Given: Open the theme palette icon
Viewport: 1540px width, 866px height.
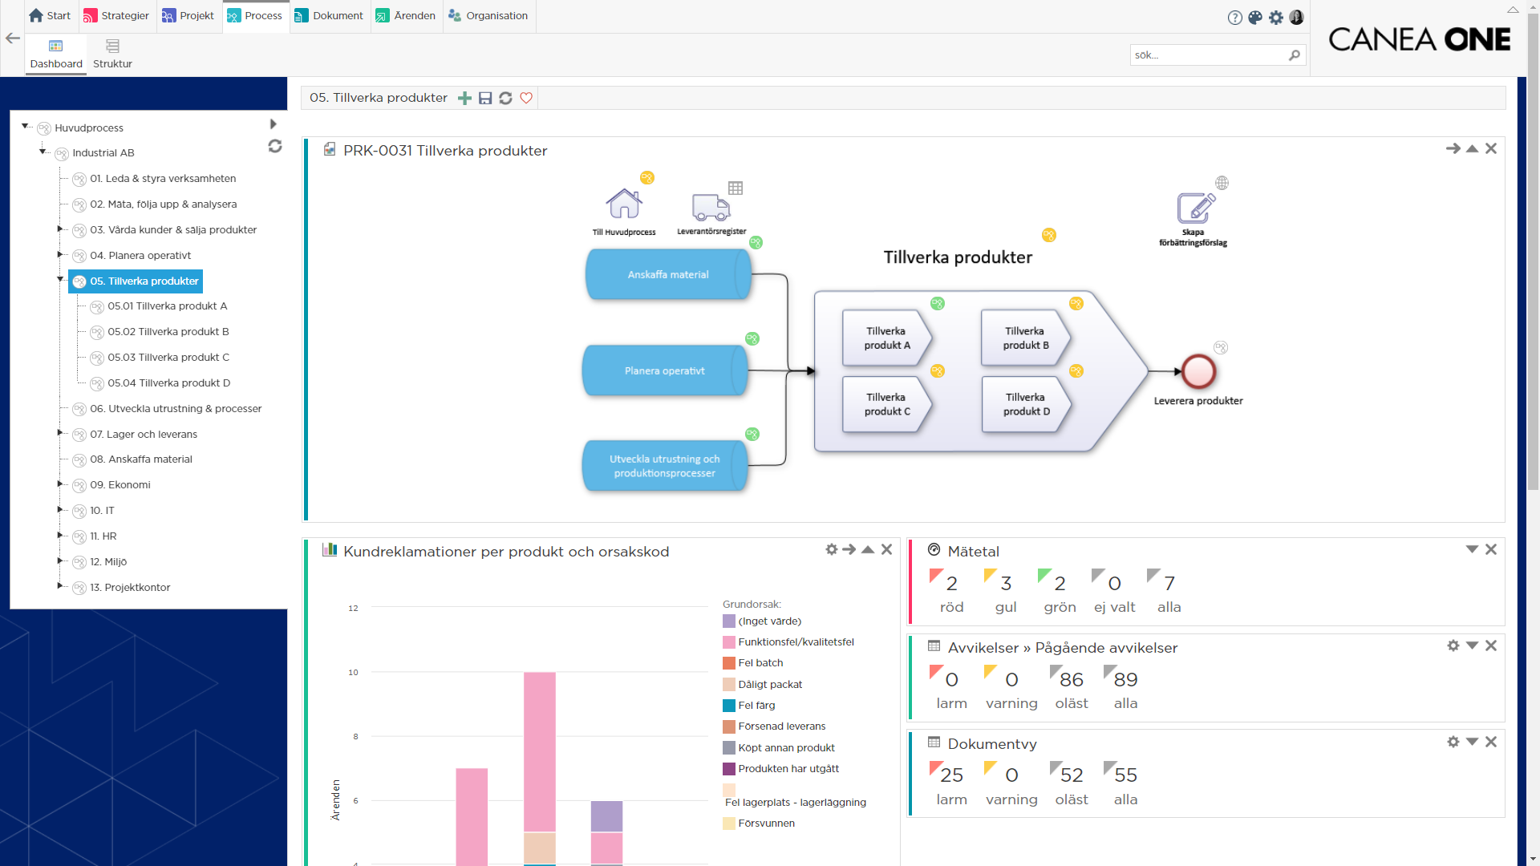Looking at the screenshot, I should click(x=1255, y=18).
